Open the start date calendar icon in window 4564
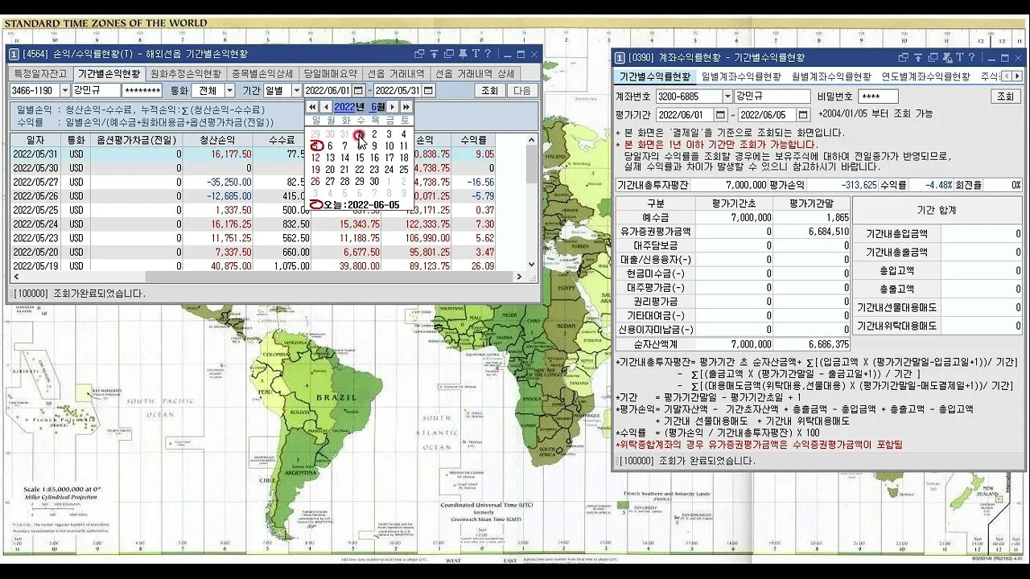This screenshot has width=1030, height=579. (359, 91)
